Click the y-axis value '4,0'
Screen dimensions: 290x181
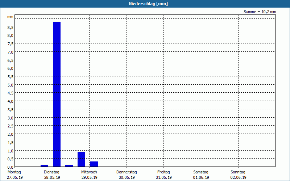coord(11,101)
